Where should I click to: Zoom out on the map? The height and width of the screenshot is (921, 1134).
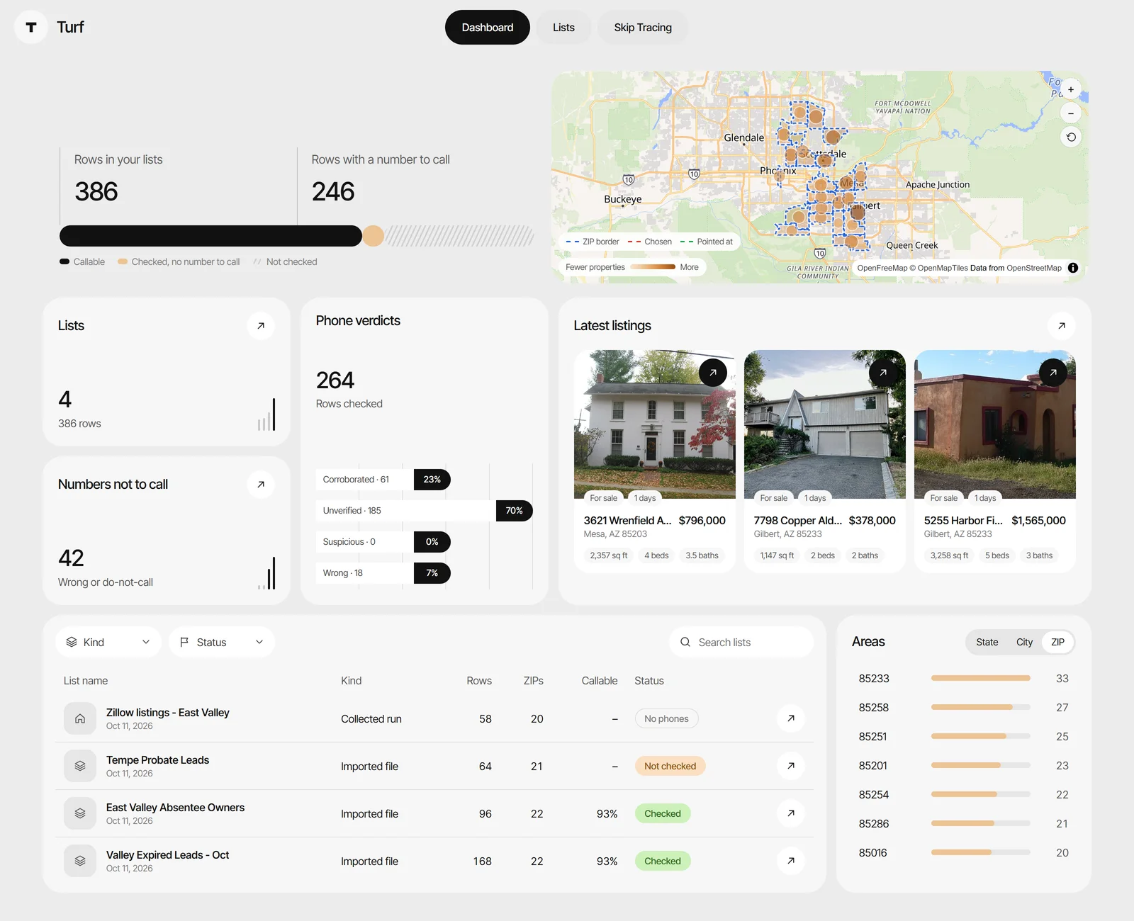[x=1071, y=113]
